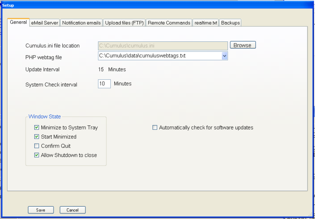Click the Browse button for Cumulus.ini
This screenshot has height=219, width=315.
[242, 45]
